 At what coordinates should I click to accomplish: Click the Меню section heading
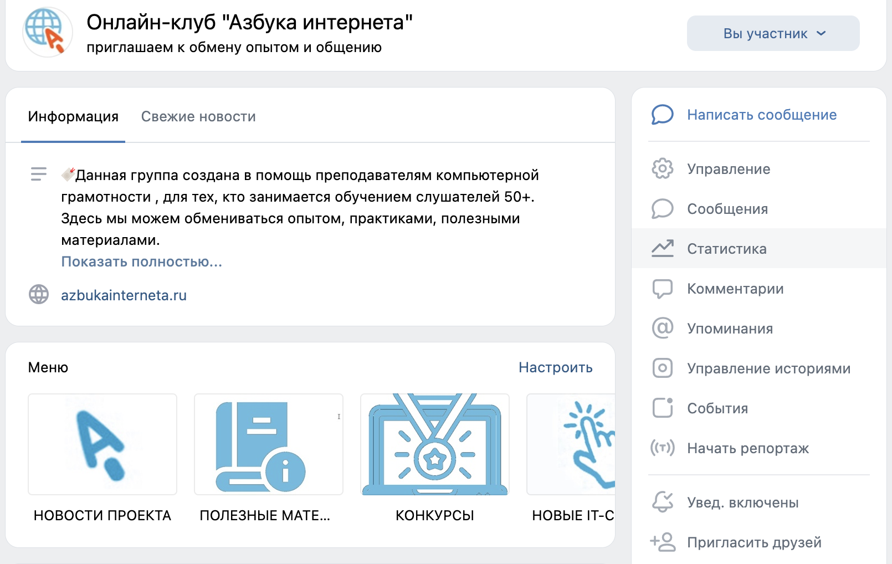click(48, 367)
